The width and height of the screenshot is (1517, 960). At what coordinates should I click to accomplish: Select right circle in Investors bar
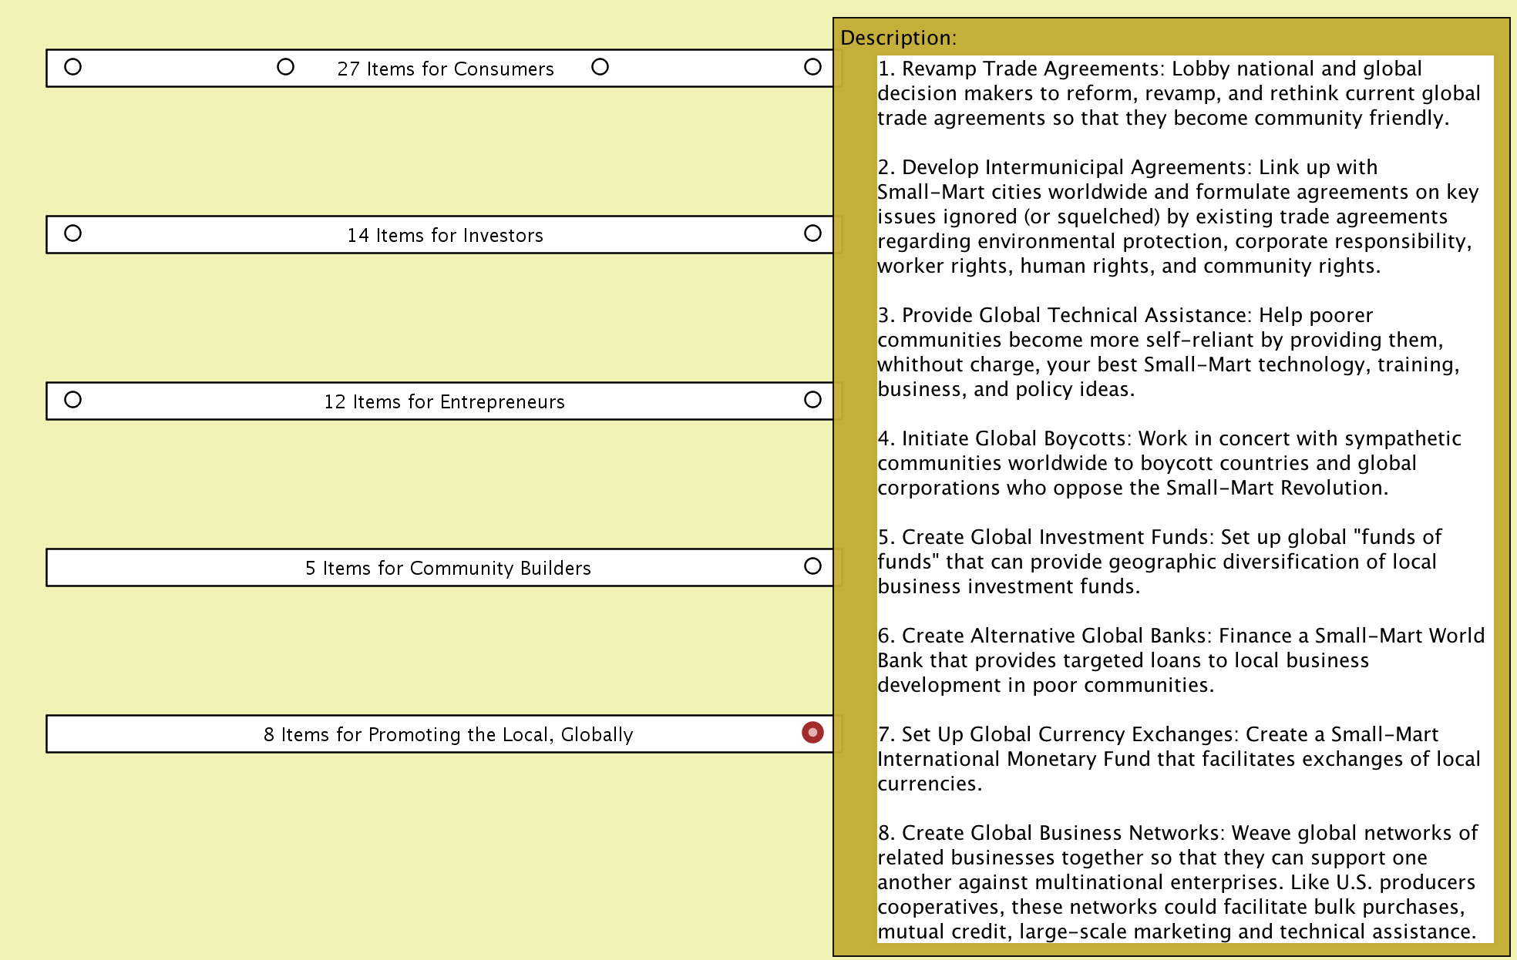coord(812,233)
